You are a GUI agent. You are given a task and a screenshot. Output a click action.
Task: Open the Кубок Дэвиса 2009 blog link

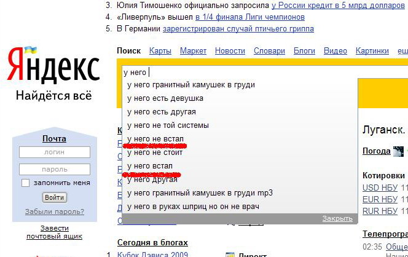click(153, 254)
